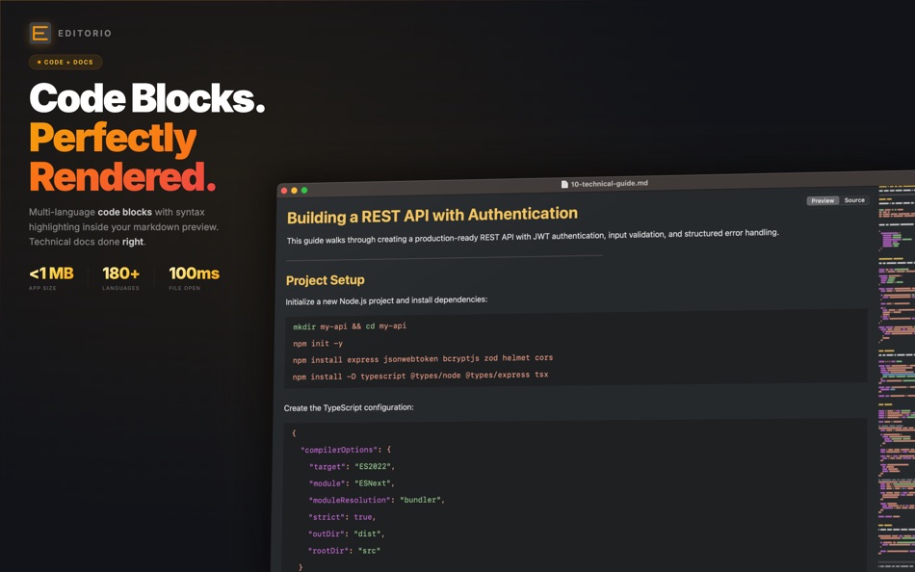
Task: Click the Create the TypeScript configuration paragraph
Action: click(x=349, y=407)
